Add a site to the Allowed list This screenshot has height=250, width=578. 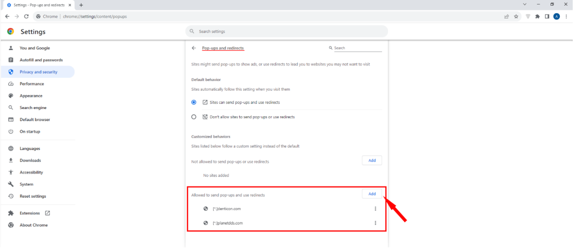coord(372,194)
